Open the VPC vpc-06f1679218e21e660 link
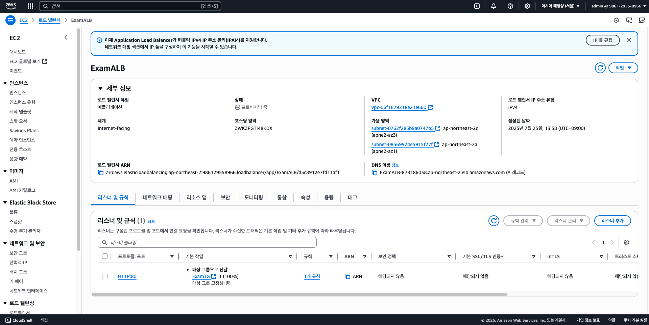 (399, 107)
